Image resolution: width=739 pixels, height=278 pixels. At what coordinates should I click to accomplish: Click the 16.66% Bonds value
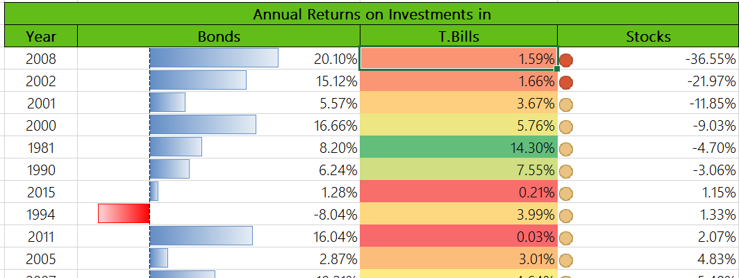coord(335,126)
